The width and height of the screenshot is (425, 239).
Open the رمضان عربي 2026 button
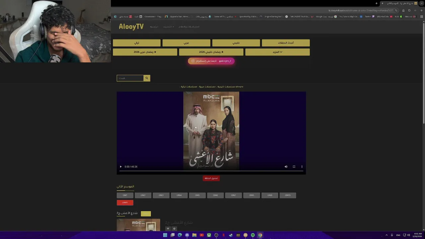[x=145, y=52]
